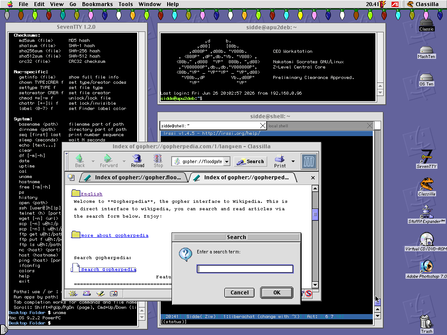Open the Classilla application switcher menu
Image resolution: width=447 pixels, height=335 pixels.
pyautogui.click(x=423, y=4)
